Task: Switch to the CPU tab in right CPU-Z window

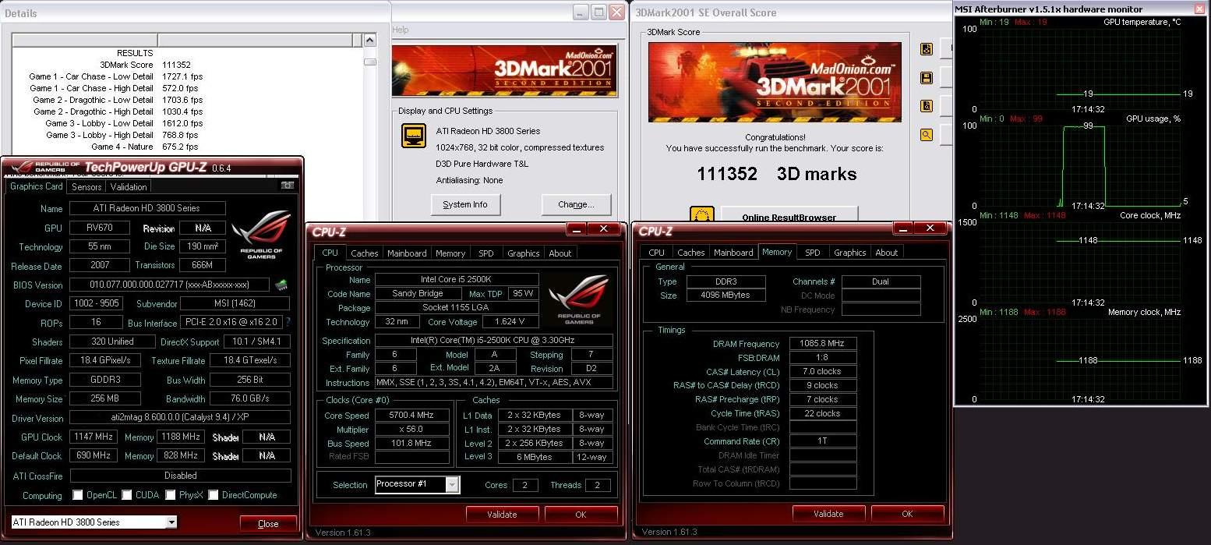Action: (x=657, y=253)
